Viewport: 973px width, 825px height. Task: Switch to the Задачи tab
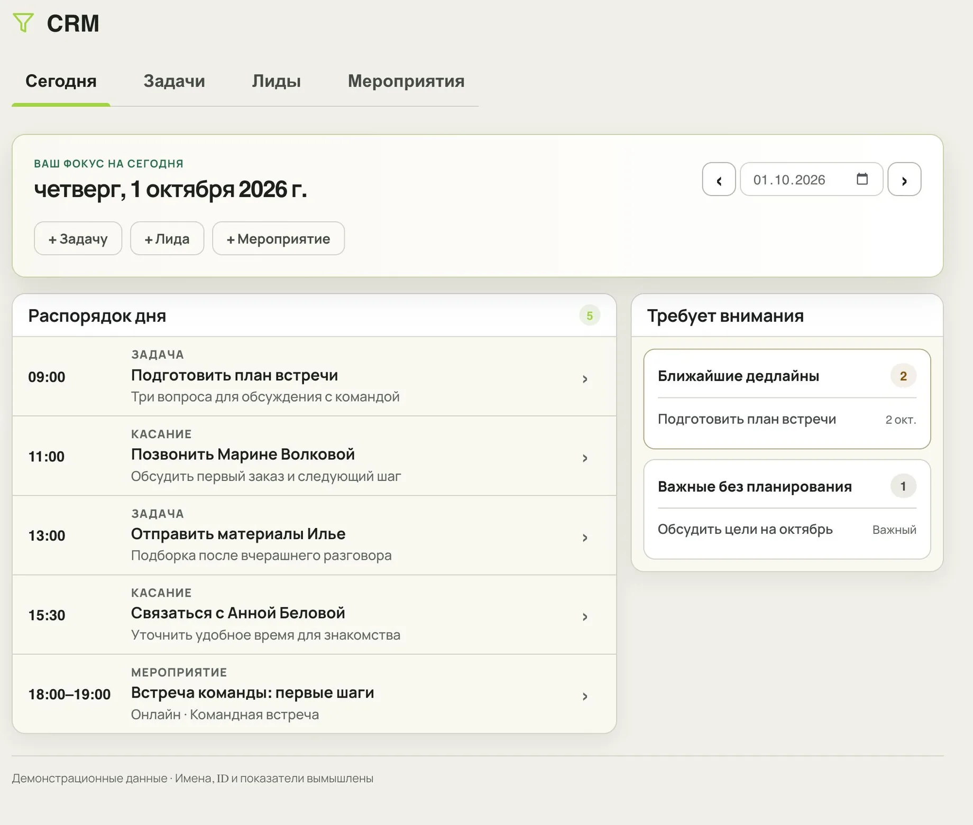pos(174,81)
